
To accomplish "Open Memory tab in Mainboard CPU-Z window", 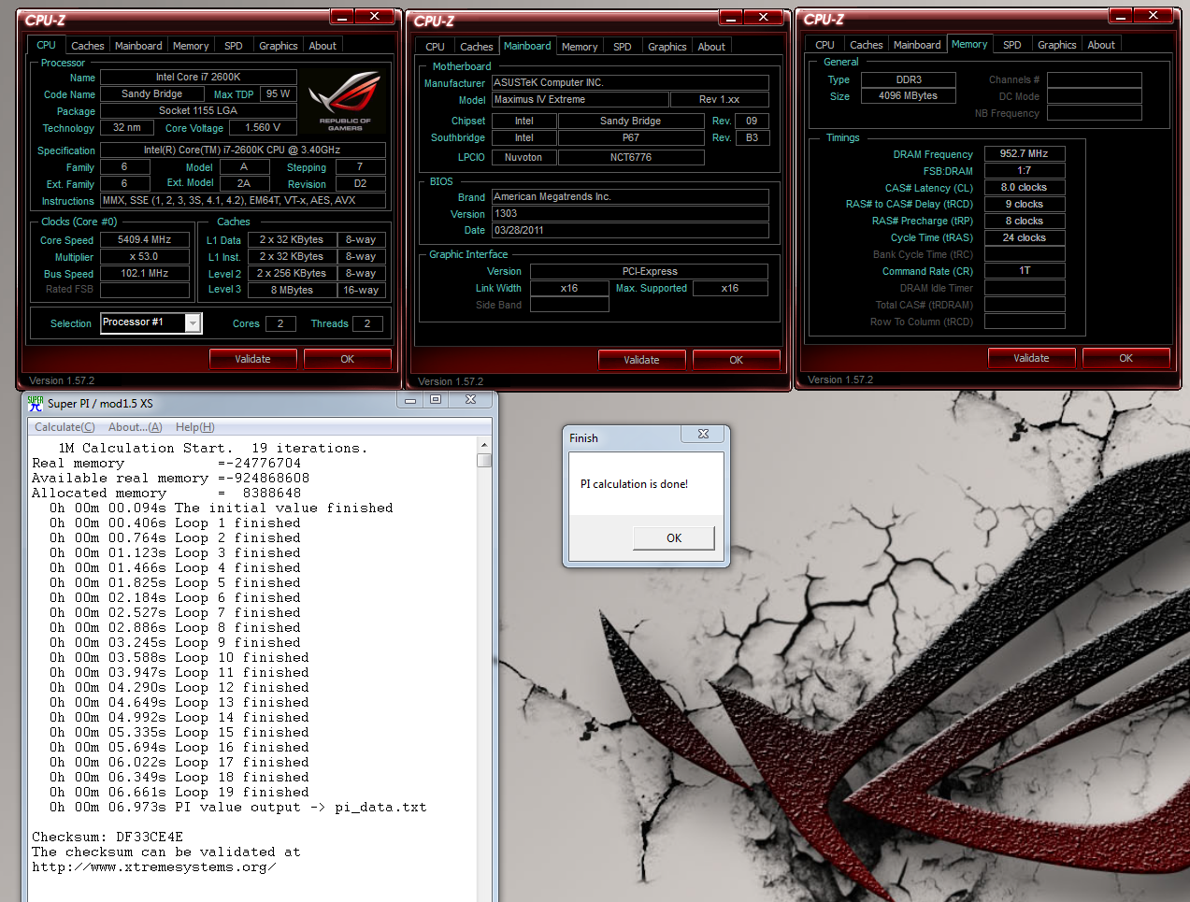I will pos(580,47).
